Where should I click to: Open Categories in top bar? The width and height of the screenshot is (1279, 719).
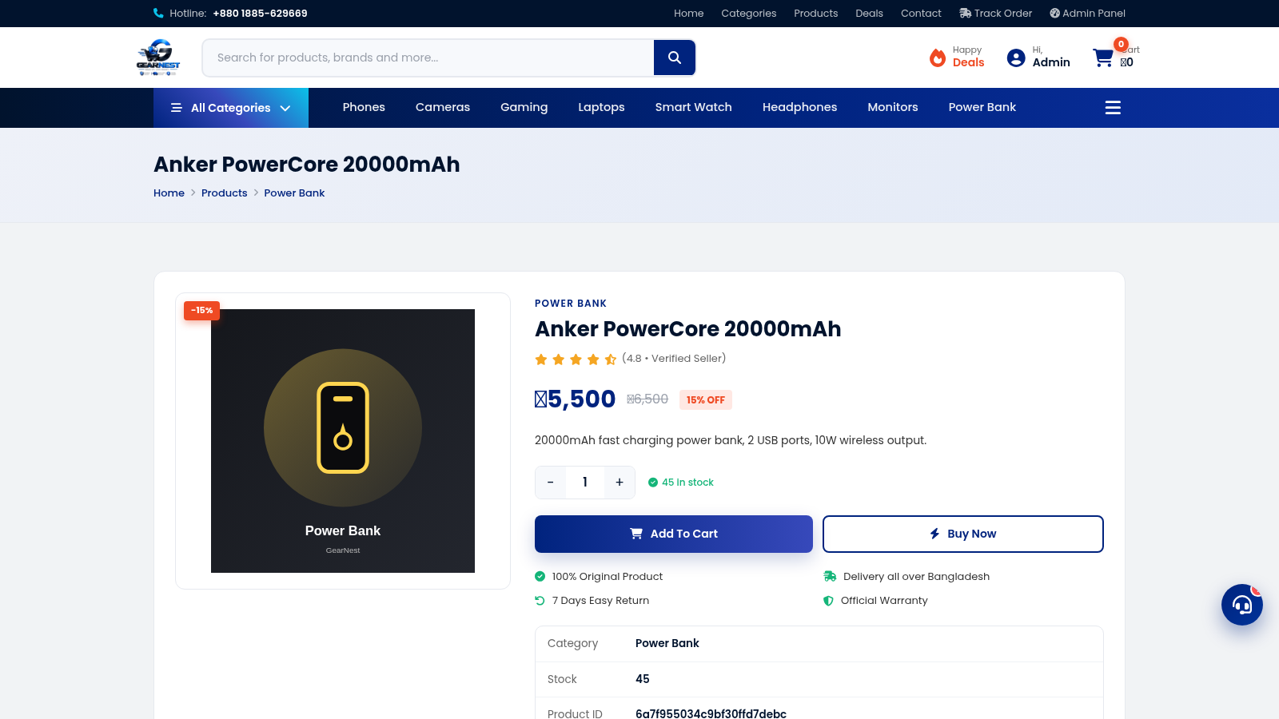pos(749,14)
